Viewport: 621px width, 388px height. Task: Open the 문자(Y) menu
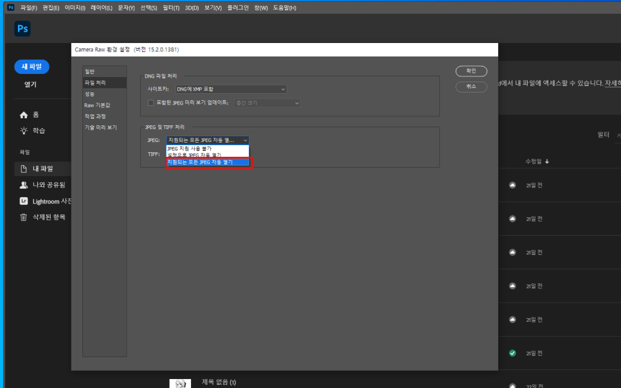pos(127,8)
